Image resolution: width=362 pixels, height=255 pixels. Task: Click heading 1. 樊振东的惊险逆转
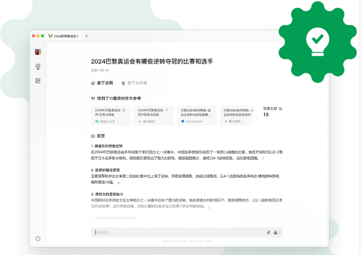tap(107, 146)
